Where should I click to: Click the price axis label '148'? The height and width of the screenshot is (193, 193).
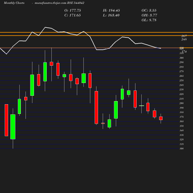click(181, 130)
